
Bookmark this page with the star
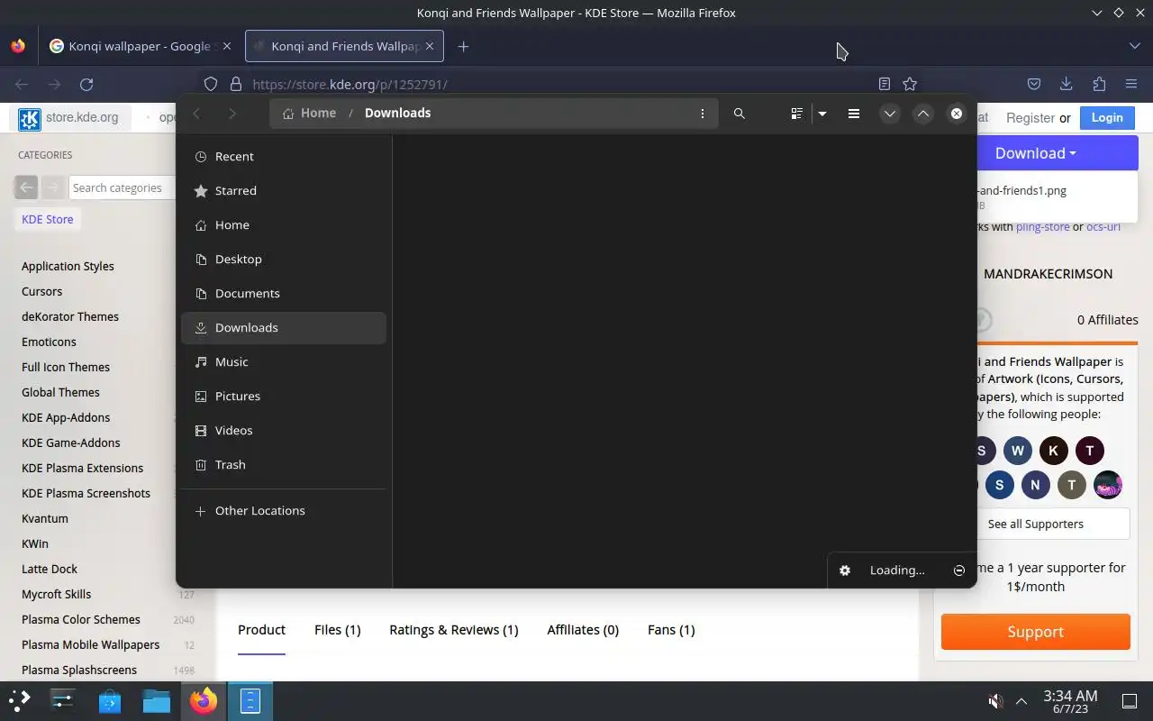point(910,84)
